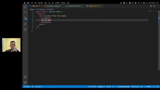Click the Ln 5, Col 17 cursor position
The image size is (160, 90).
point(92,87)
